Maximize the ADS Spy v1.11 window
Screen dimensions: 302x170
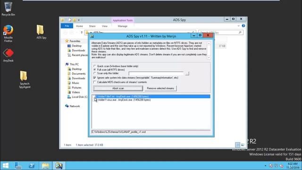[x=200, y=35]
